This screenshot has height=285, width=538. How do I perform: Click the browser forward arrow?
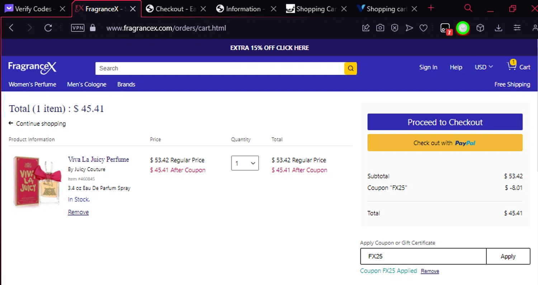click(30, 28)
